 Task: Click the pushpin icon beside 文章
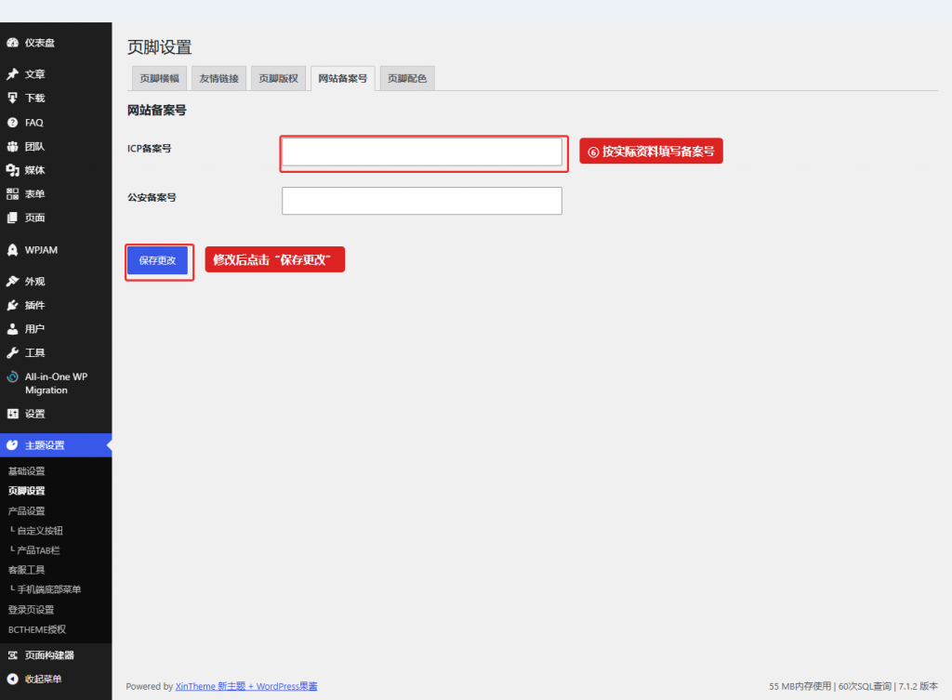[12, 74]
